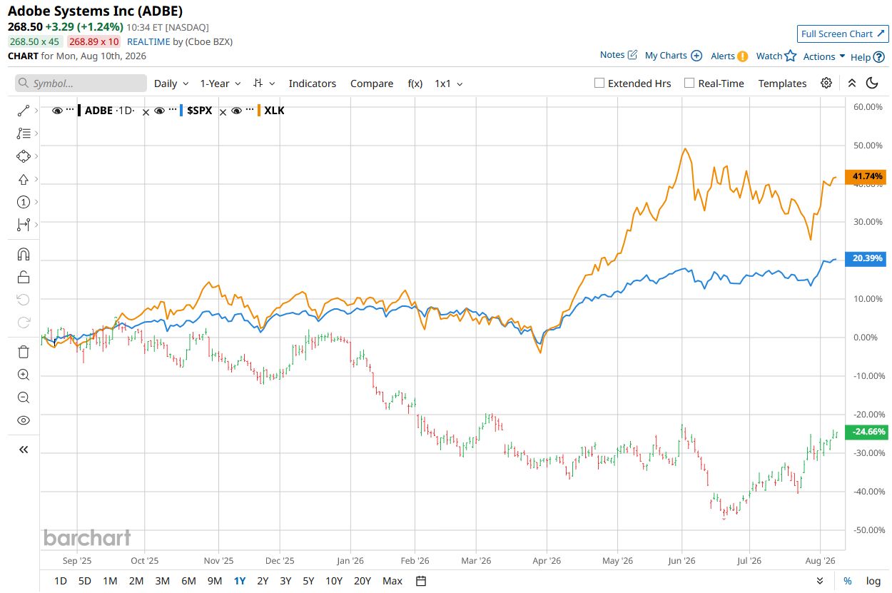The image size is (892, 593).
Task: Select the shapes polygon drawing tool
Action: click(24, 156)
